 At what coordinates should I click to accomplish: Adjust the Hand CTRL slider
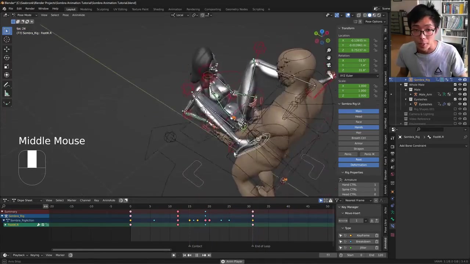(359, 185)
